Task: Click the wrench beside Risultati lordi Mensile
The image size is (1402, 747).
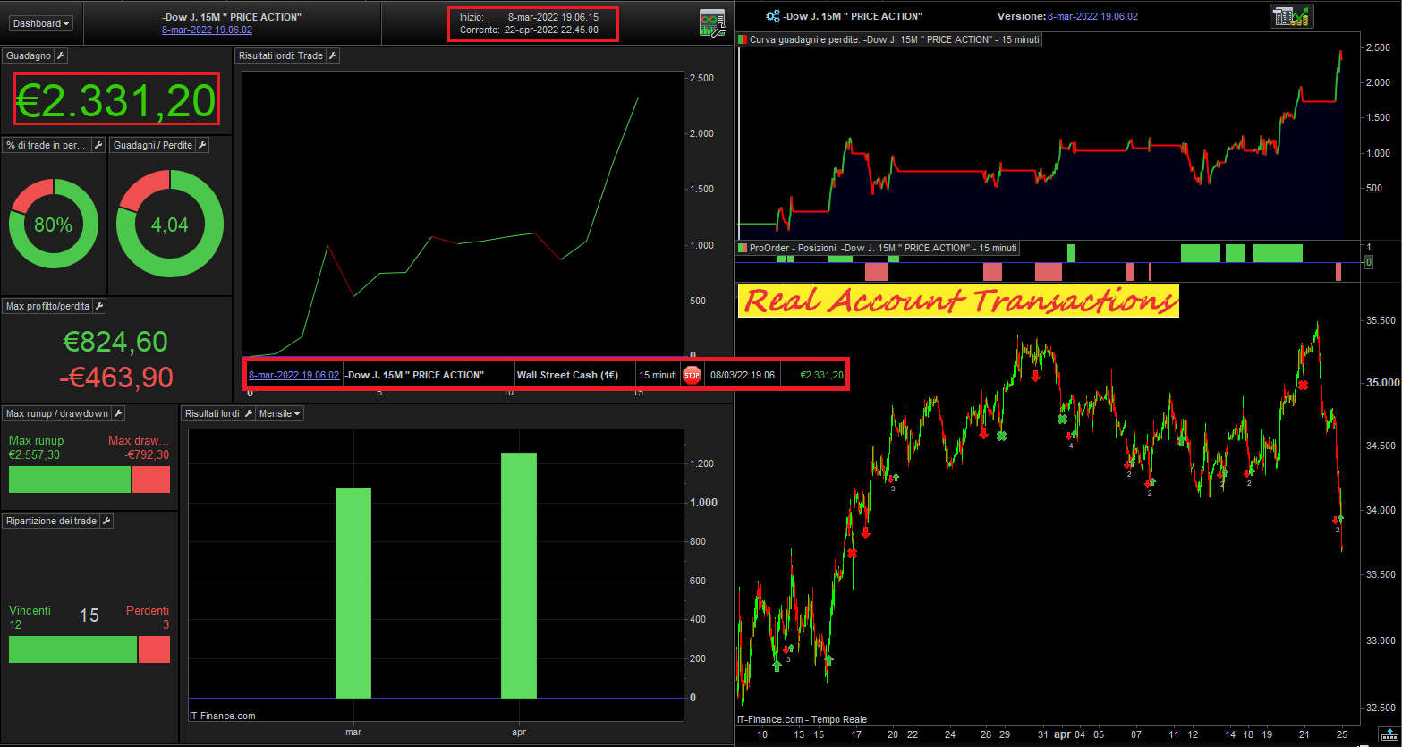Action: pyautogui.click(x=249, y=413)
